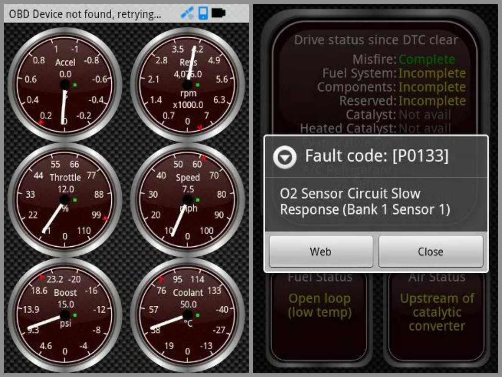The width and height of the screenshot is (502, 377).
Task: Open the Boost psi gauge
Action: (x=65, y=315)
